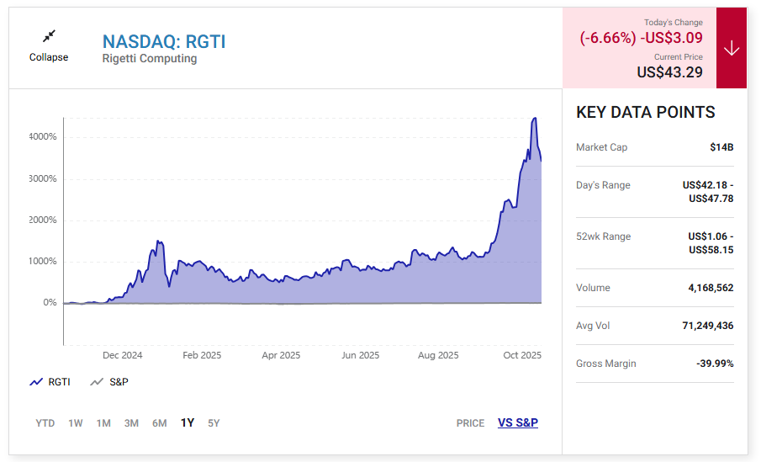Click the Oct 2025 axis label
Screen dimensions: 761x462
click(522, 356)
